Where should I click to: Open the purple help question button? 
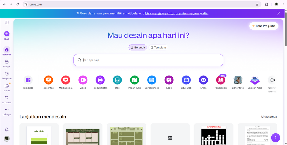276,138
